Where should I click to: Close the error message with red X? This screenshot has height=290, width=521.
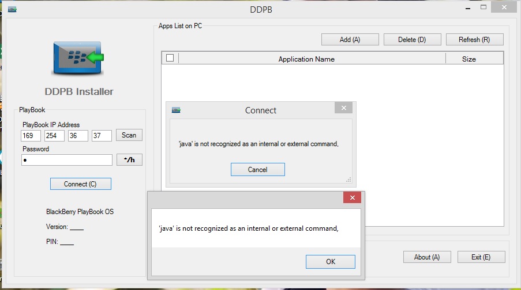(x=352, y=197)
